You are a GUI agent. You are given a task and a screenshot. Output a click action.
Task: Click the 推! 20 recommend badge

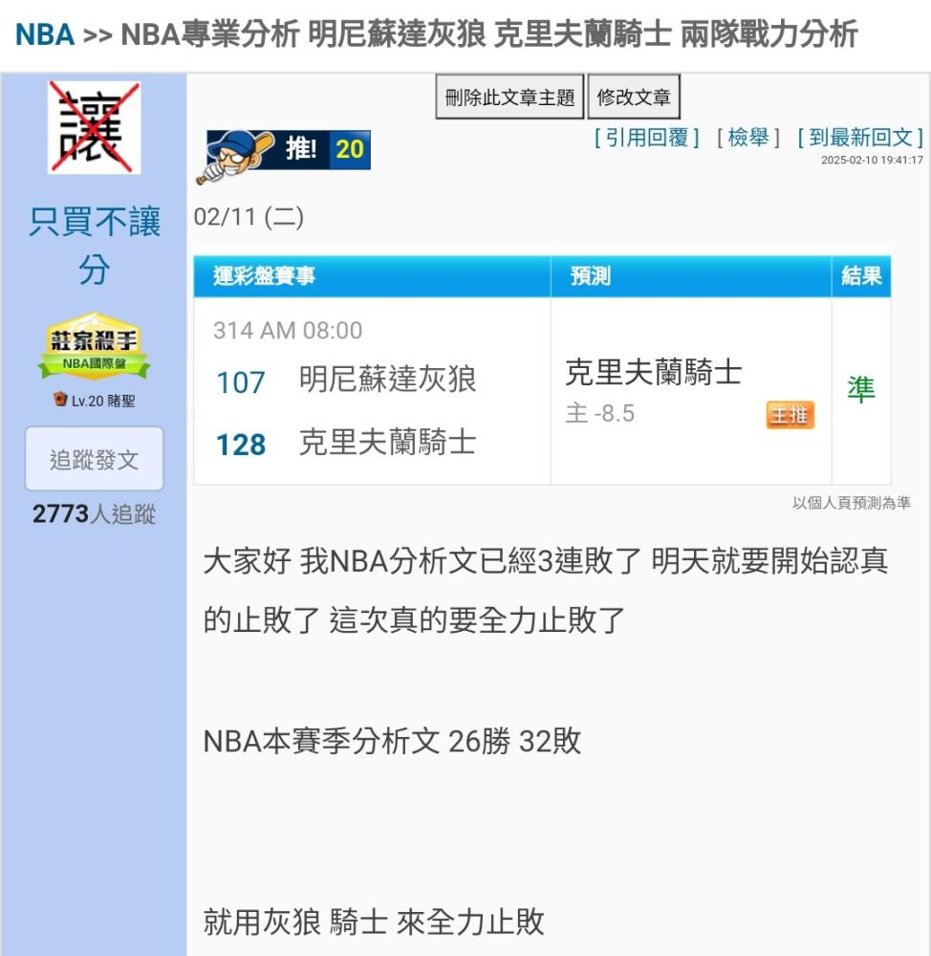284,155
